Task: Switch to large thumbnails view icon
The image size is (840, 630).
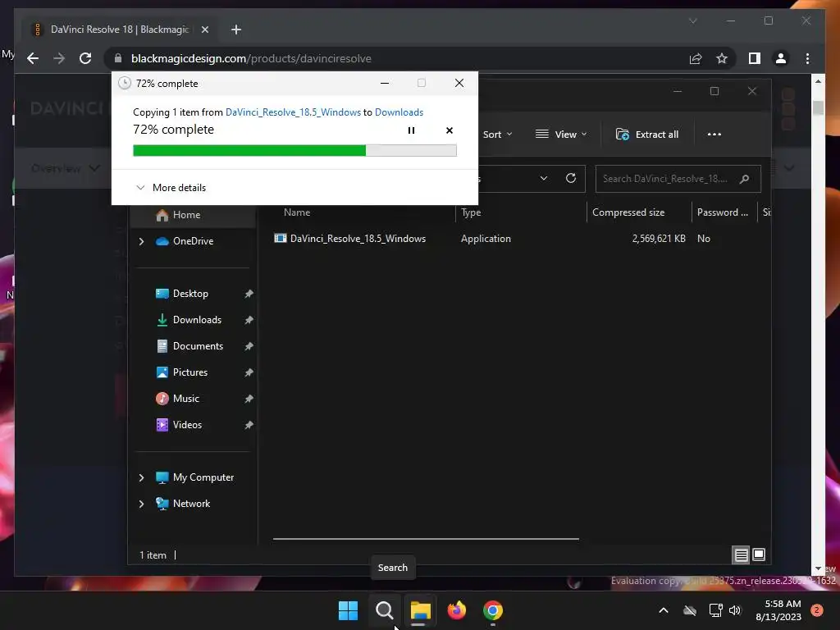Action: click(x=759, y=555)
